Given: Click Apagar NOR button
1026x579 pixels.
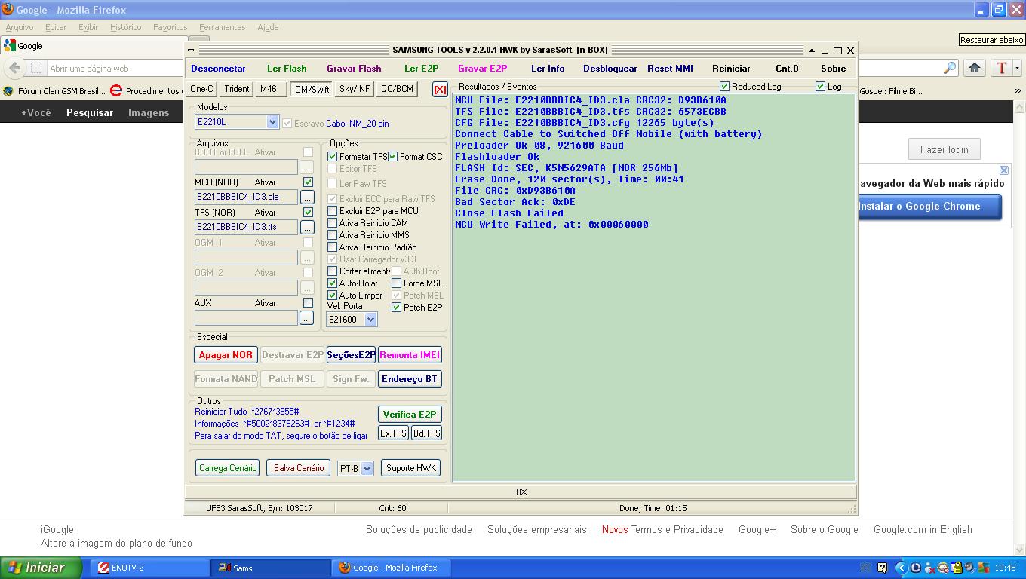Looking at the screenshot, I should [x=226, y=355].
